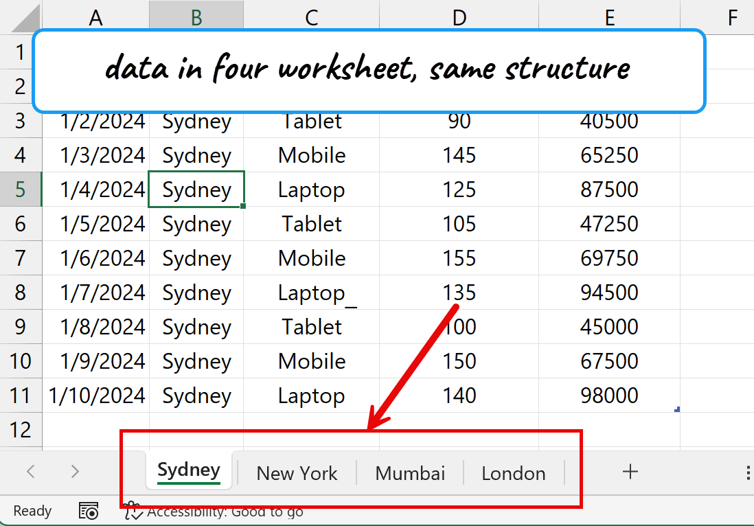The image size is (754, 526).
Task: Select row 12 header
Action: coord(20,430)
